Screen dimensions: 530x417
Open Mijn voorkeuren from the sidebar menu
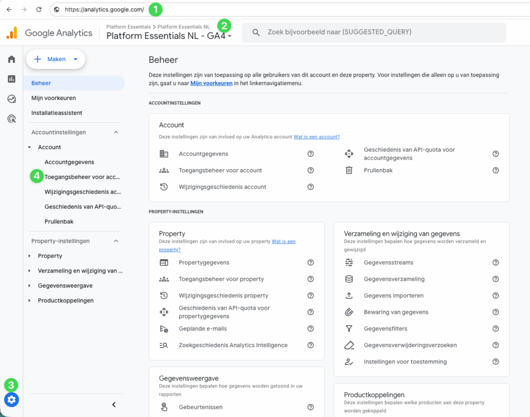click(x=55, y=98)
